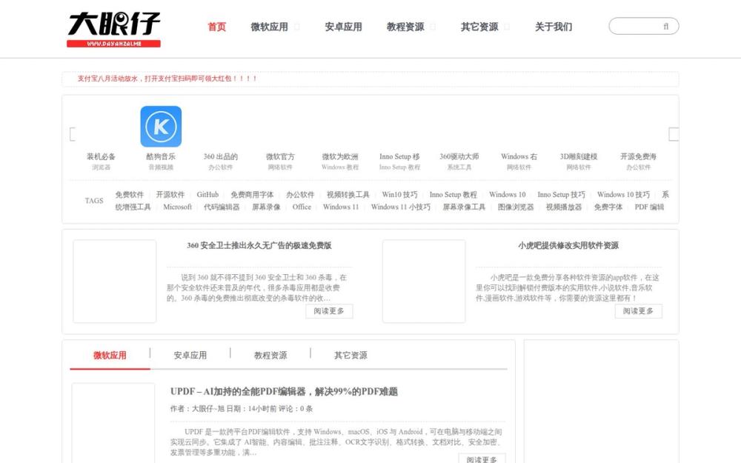The image size is (741, 463).
Task: Click 阅读更多 under 小虎吧 article
Action: coord(638,311)
